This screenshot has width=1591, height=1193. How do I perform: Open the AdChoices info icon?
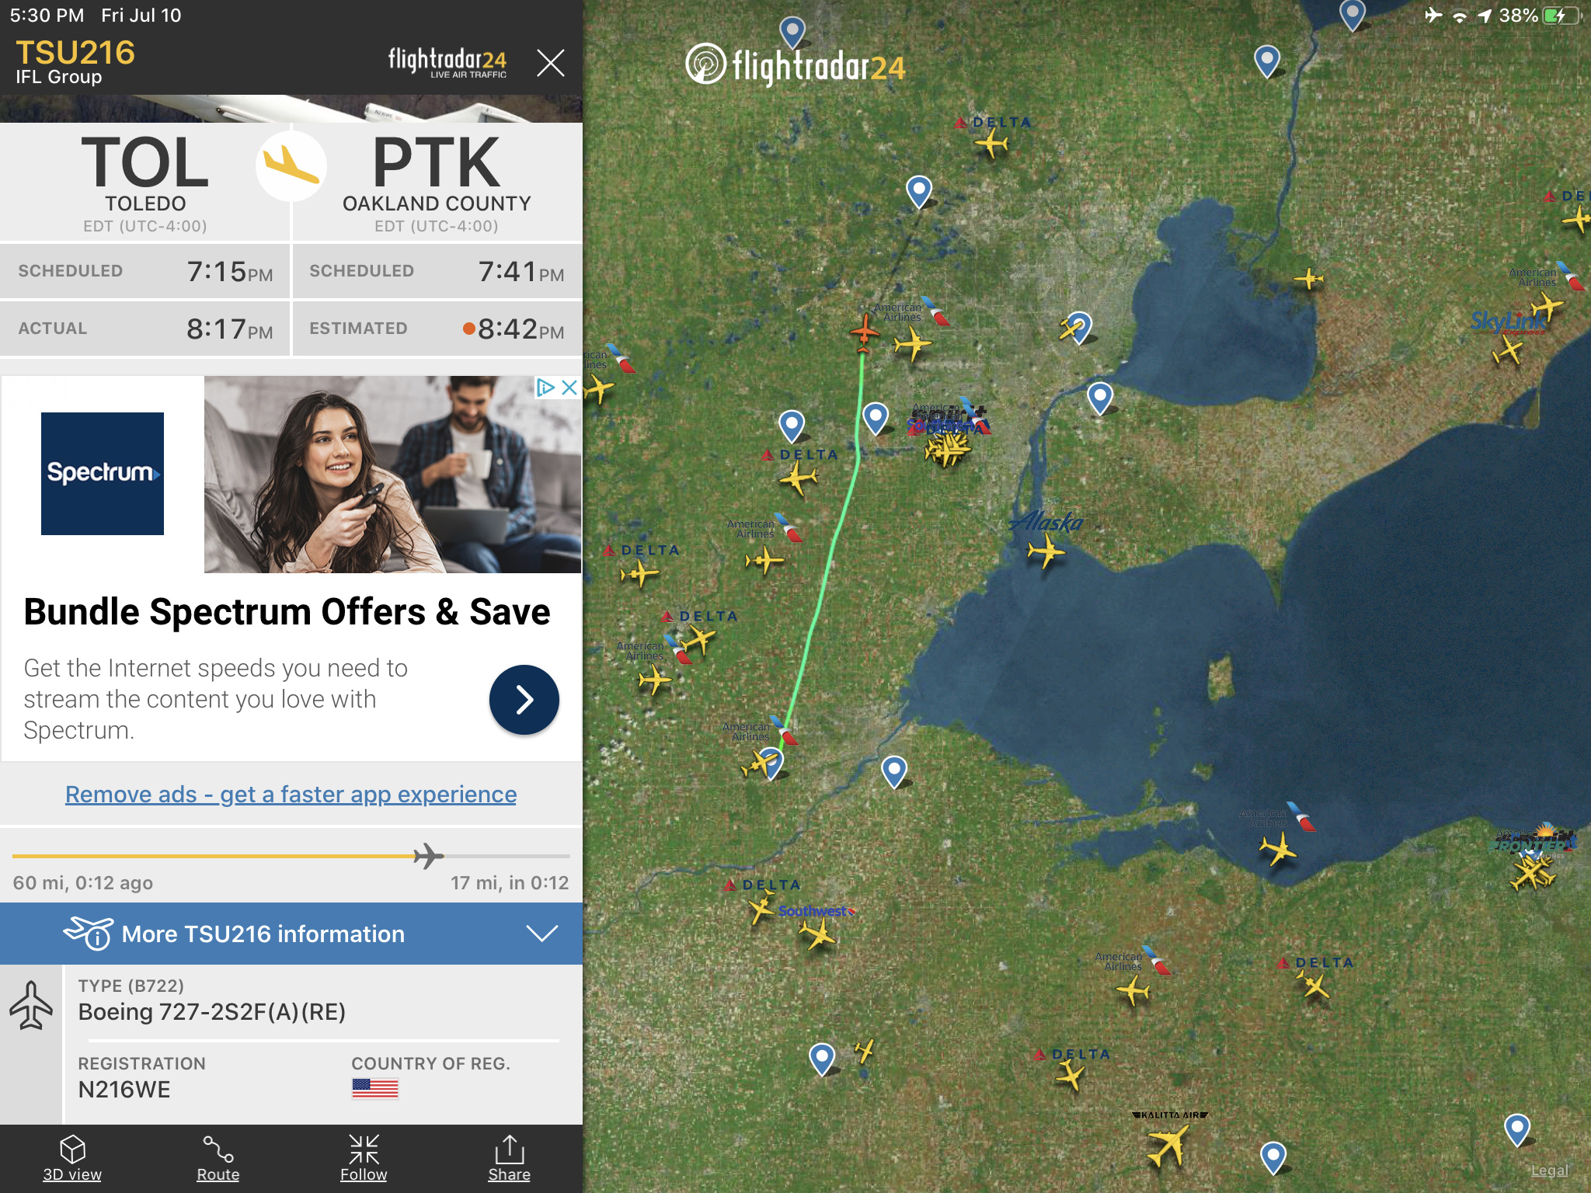(546, 387)
